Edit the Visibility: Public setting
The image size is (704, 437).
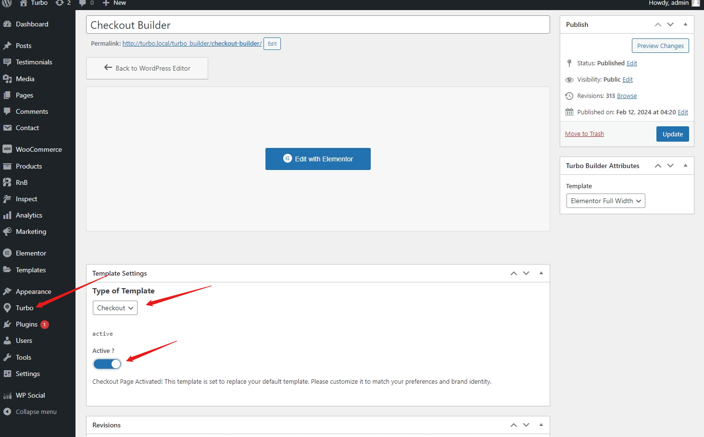628,80
